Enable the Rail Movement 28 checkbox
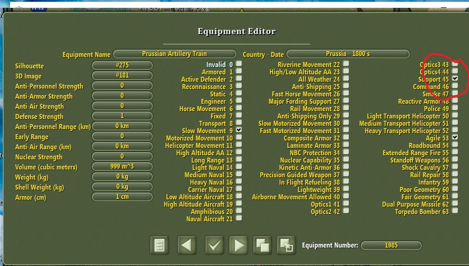The width and height of the screenshot is (469, 266). 346,108
